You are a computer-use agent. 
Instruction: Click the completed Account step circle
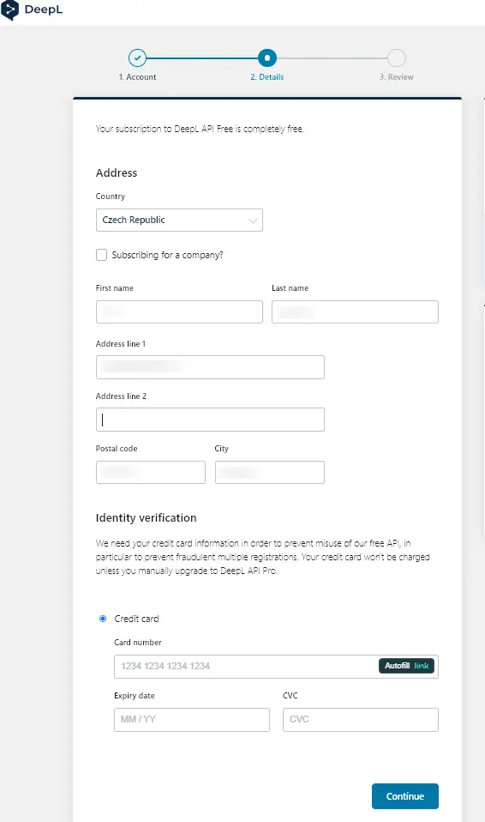(x=137, y=57)
